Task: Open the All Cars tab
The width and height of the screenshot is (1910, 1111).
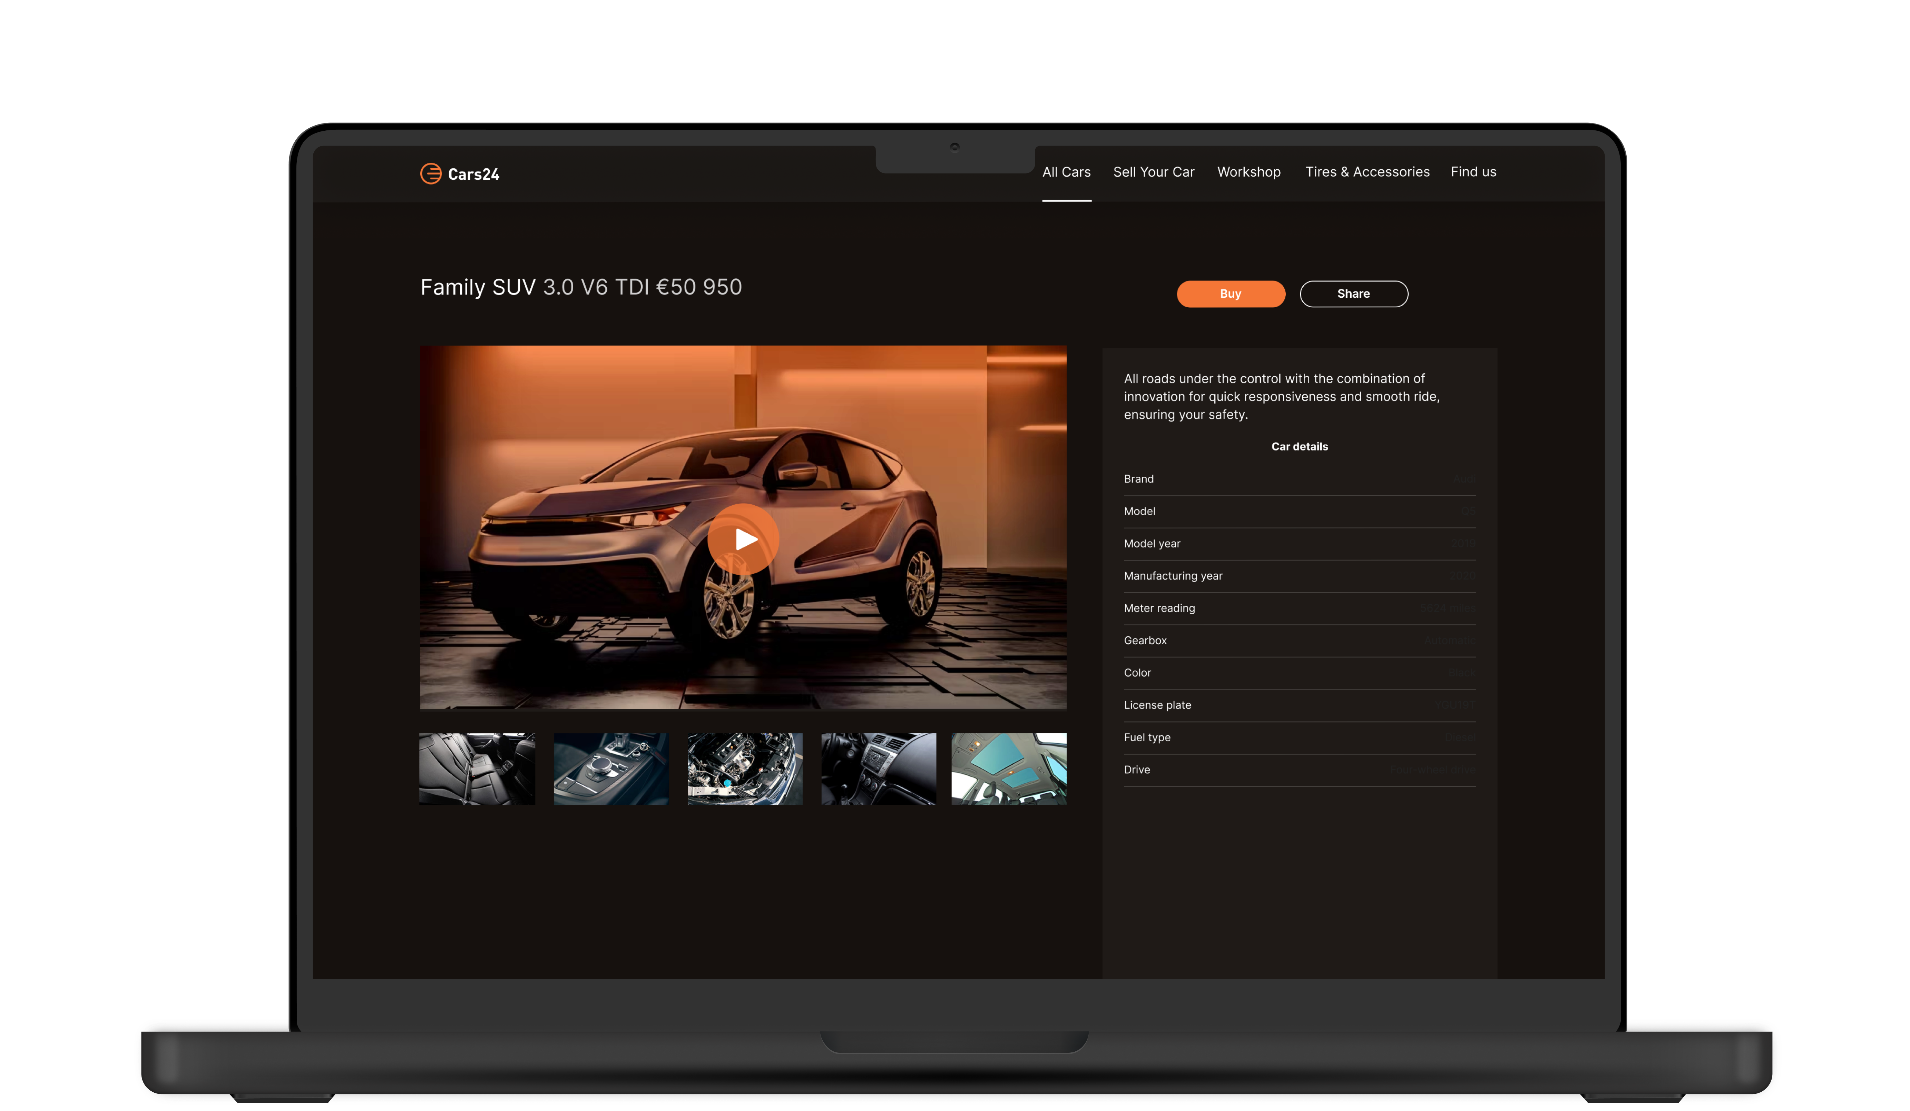Action: (x=1066, y=172)
